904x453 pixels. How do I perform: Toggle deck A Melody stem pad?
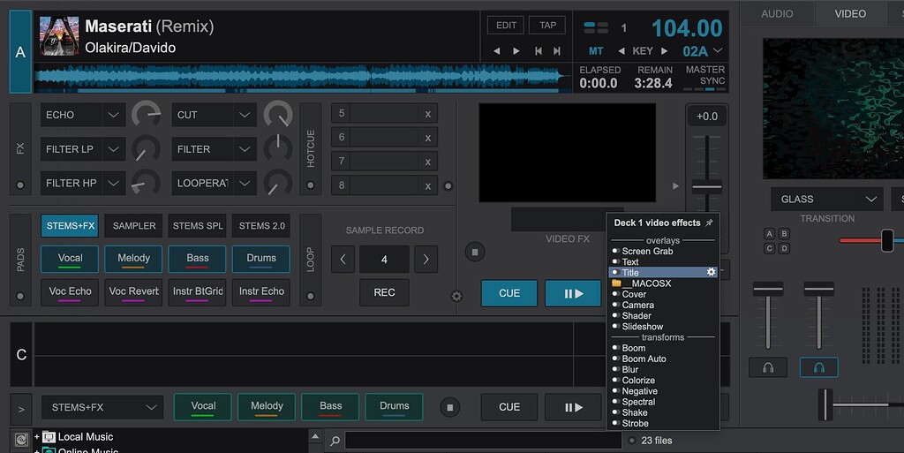click(x=134, y=259)
